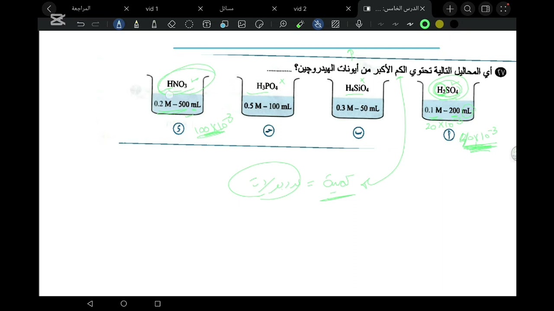This screenshot has width=554, height=311.
Task: Add a new tab with plus
Action: pos(450,9)
